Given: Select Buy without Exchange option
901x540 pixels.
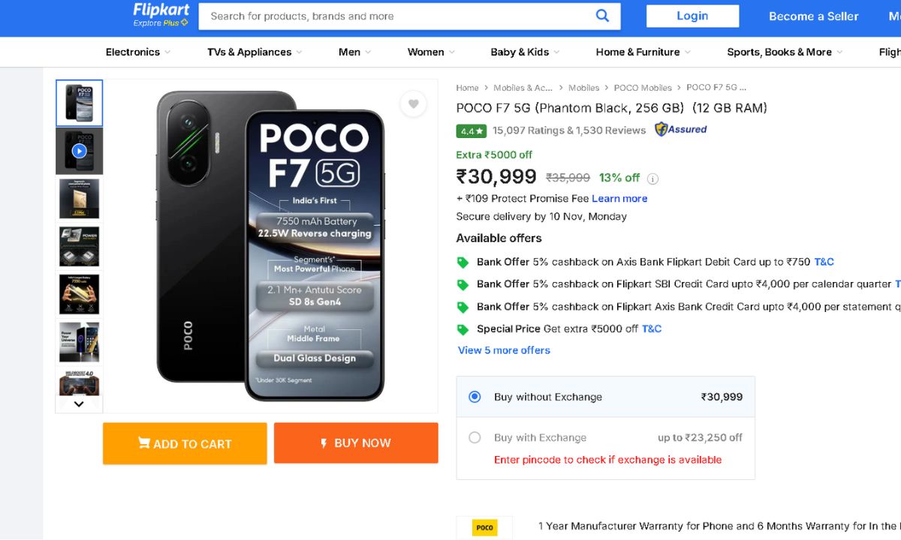Looking at the screenshot, I should point(475,397).
